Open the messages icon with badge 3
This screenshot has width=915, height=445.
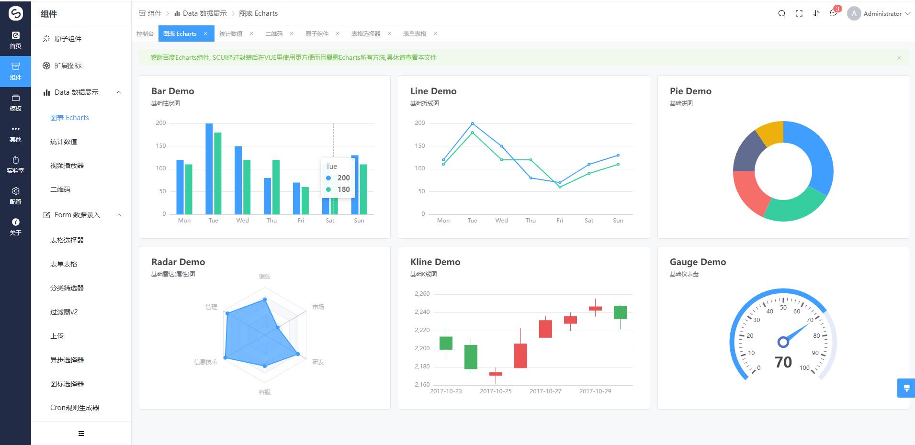pyautogui.click(x=834, y=13)
